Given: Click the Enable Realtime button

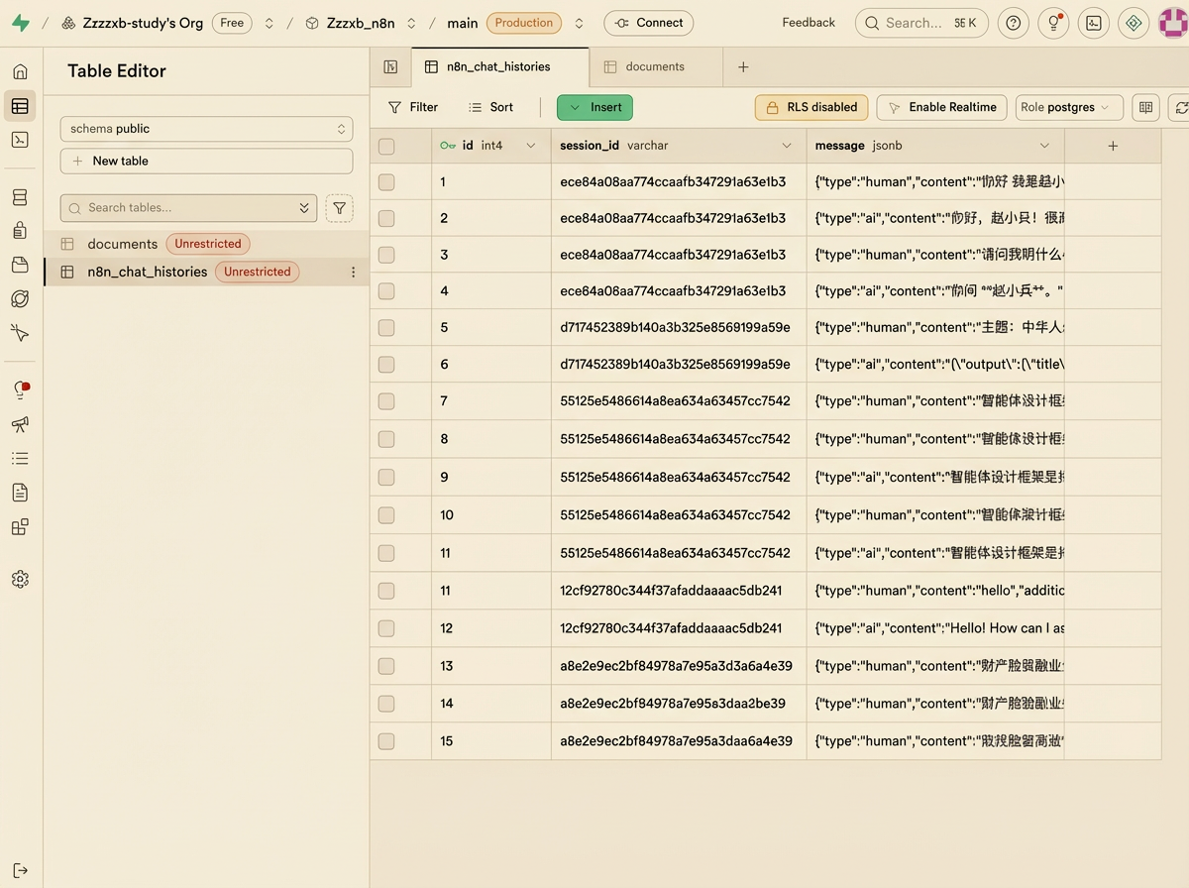Looking at the screenshot, I should (x=941, y=107).
